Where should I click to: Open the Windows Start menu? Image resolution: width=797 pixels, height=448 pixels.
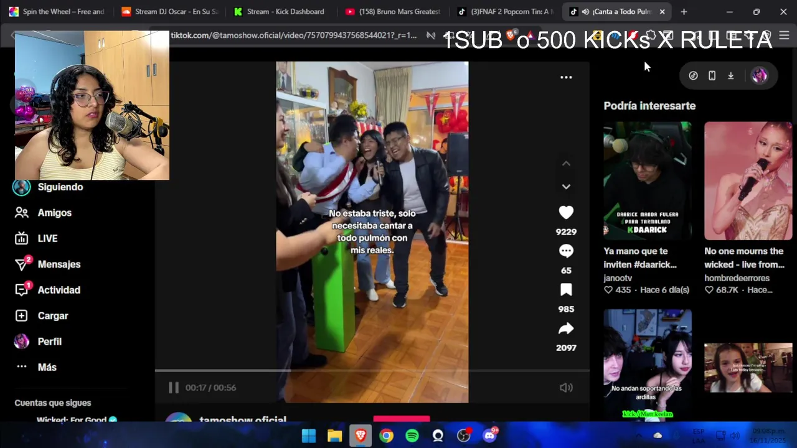coord(309,436)
